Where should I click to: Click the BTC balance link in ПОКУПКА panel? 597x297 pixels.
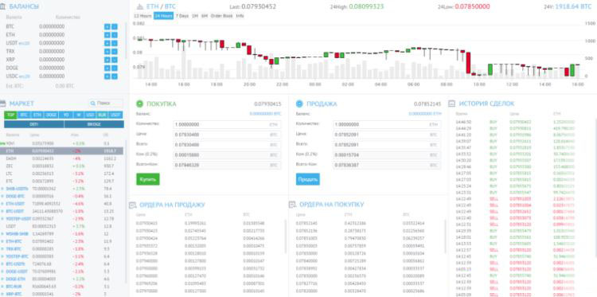click(x=265, y=114)
